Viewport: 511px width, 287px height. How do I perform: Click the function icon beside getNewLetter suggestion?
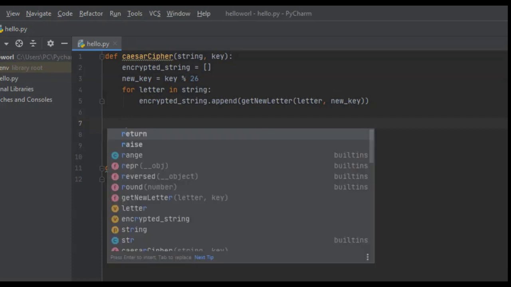pos(115,198)
